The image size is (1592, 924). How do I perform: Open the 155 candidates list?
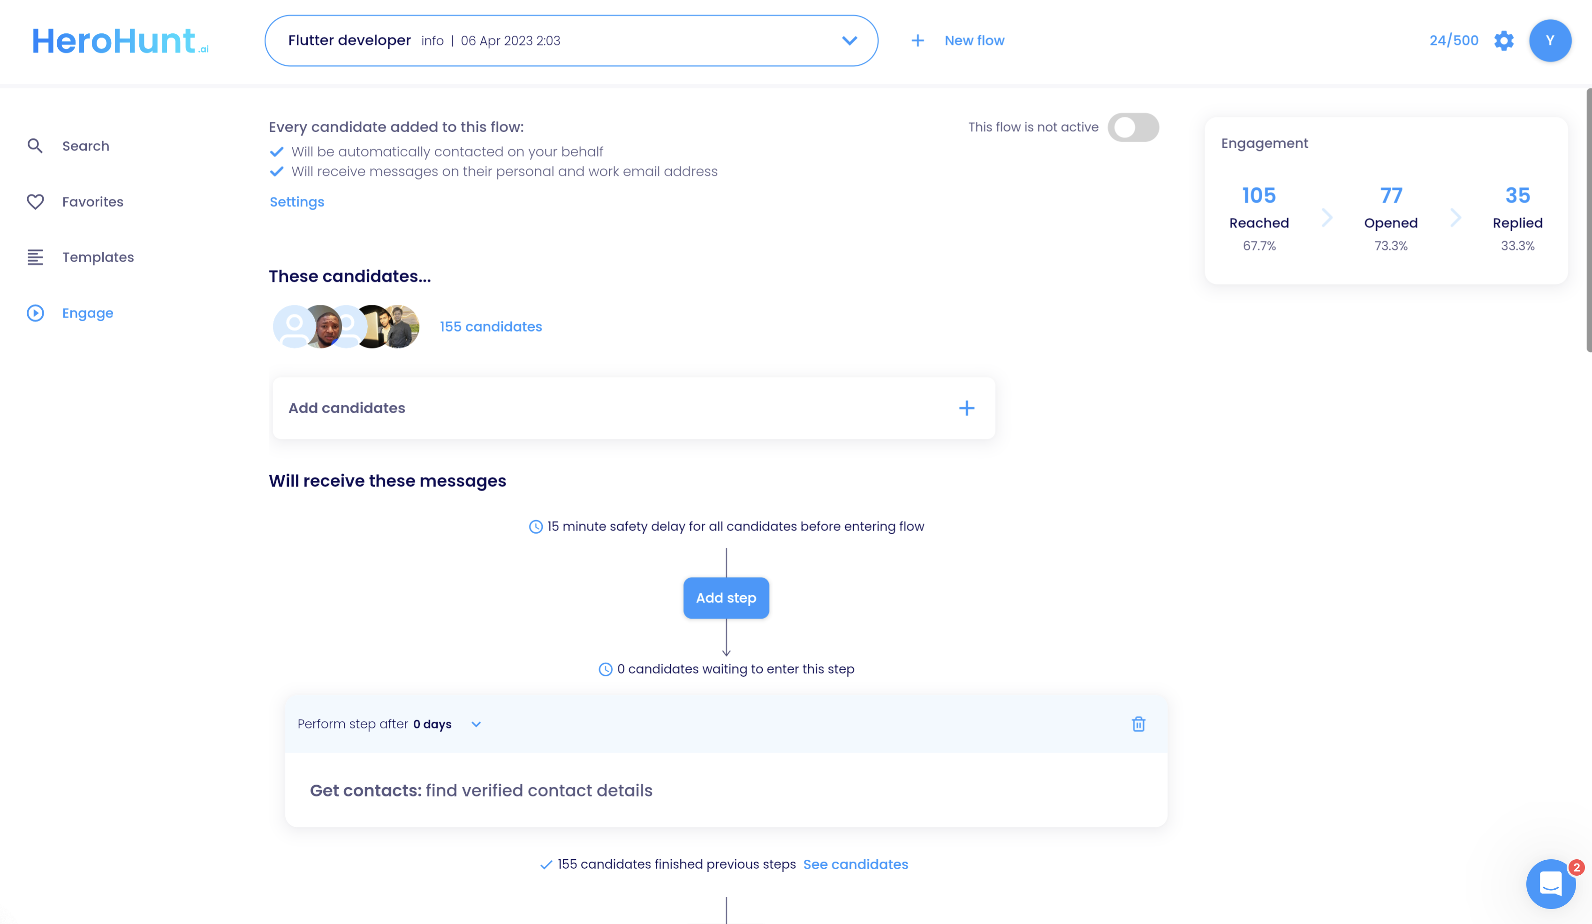tap(490, 326)
